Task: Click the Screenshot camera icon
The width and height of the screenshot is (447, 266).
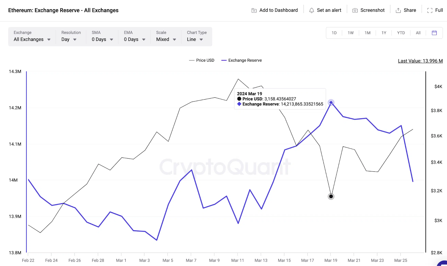Action: pos(355,10)
